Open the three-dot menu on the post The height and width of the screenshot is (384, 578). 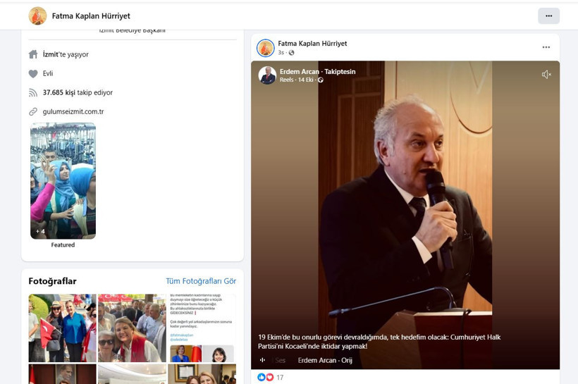(x=546, y=47)
